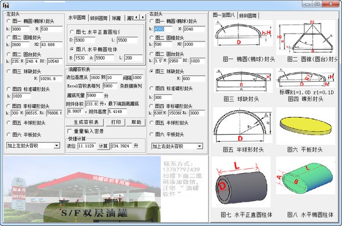View 图二 圆锥(圆台)封头 diagram
Screen dimensions: 342x226
tap(306, 37)
